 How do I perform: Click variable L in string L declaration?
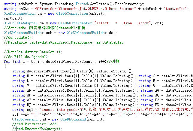pyautogui.click(x=28, y=81)
